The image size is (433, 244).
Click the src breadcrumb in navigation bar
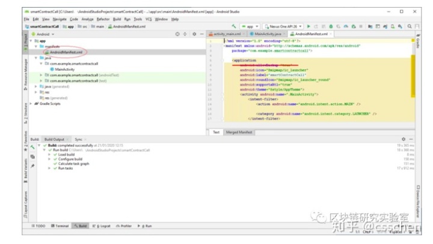click(82, 26)
